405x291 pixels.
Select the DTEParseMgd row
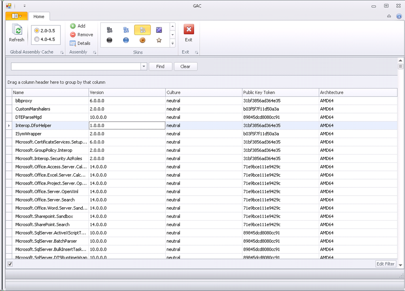(201, 117)
